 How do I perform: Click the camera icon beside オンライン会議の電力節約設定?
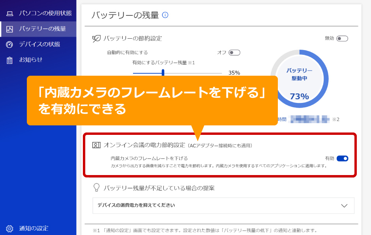(x=96, y=145)
